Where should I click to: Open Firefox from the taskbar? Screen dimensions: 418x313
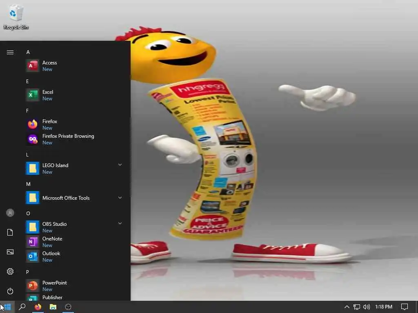coord(38,307)
